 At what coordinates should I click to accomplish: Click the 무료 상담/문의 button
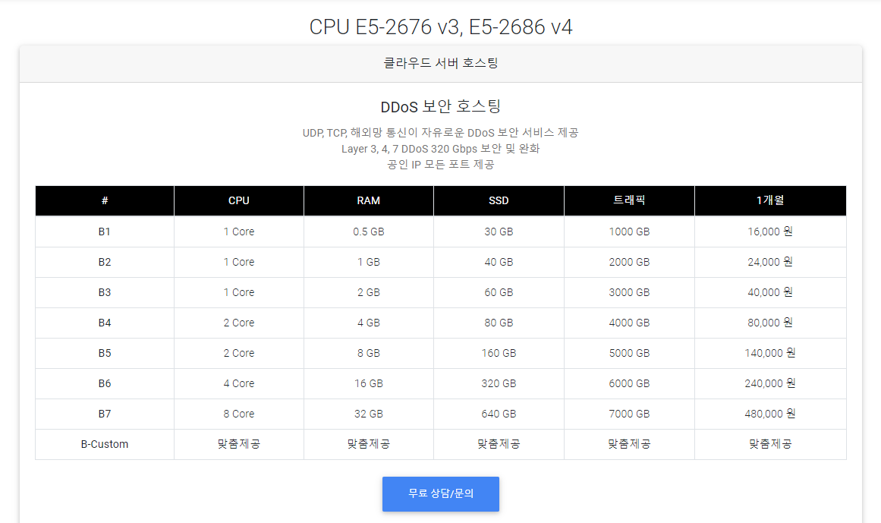440,493
